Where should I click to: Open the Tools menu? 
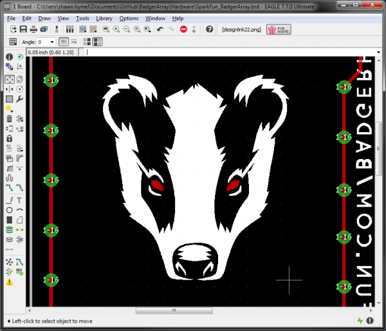pyautogui.click(x=82, y=19)
